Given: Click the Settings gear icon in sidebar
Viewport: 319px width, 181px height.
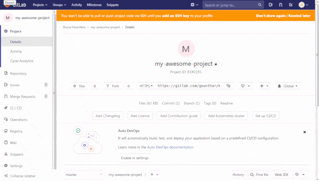Looking at the screenshot, I should (6, 165).
